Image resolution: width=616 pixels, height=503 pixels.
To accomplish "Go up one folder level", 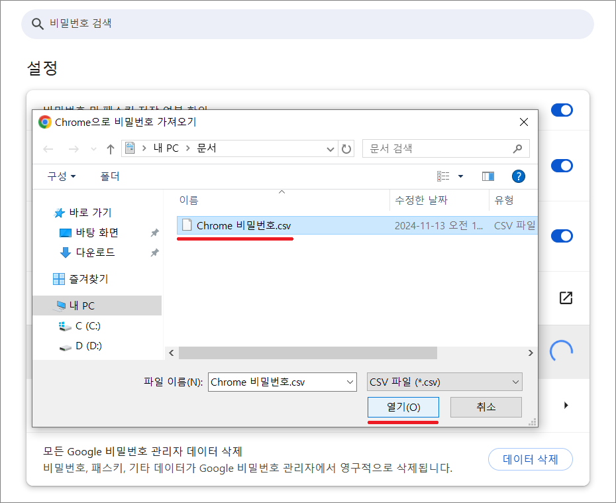I will 111,149.
